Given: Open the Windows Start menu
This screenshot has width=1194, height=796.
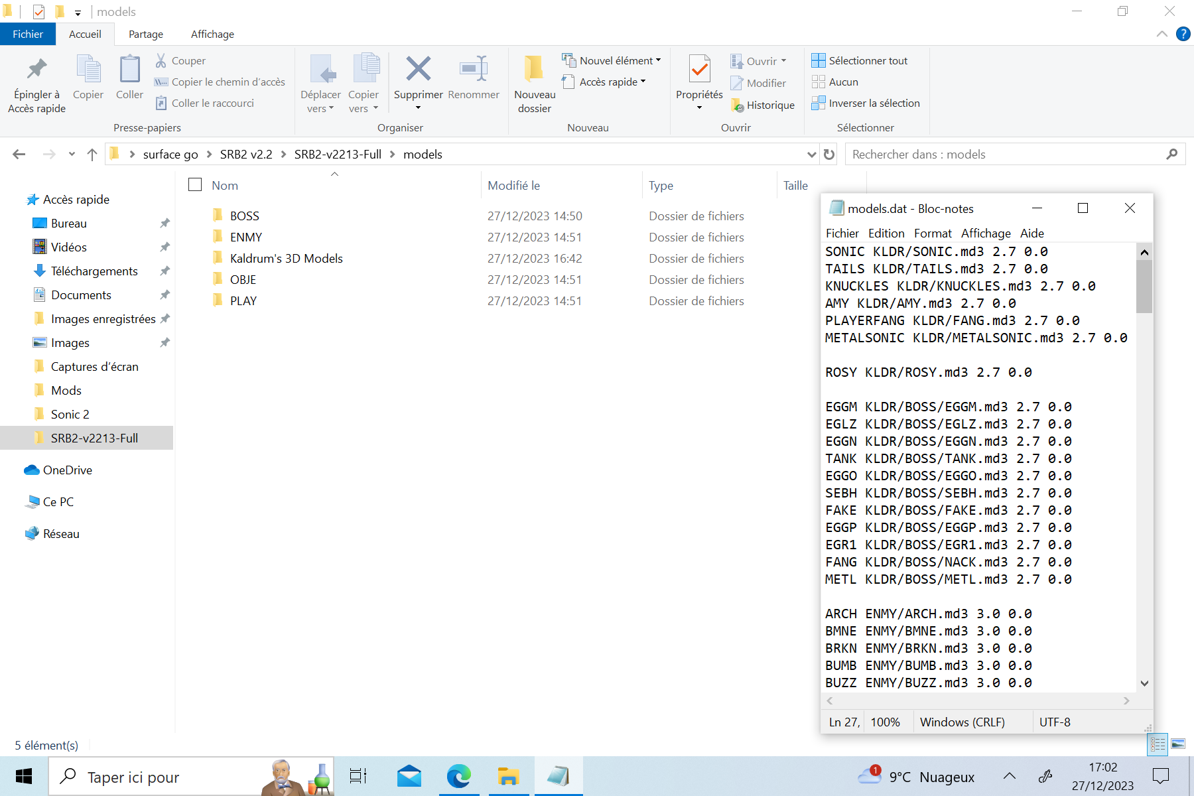Looking at the screenshot, I should [x=24, y=776].
